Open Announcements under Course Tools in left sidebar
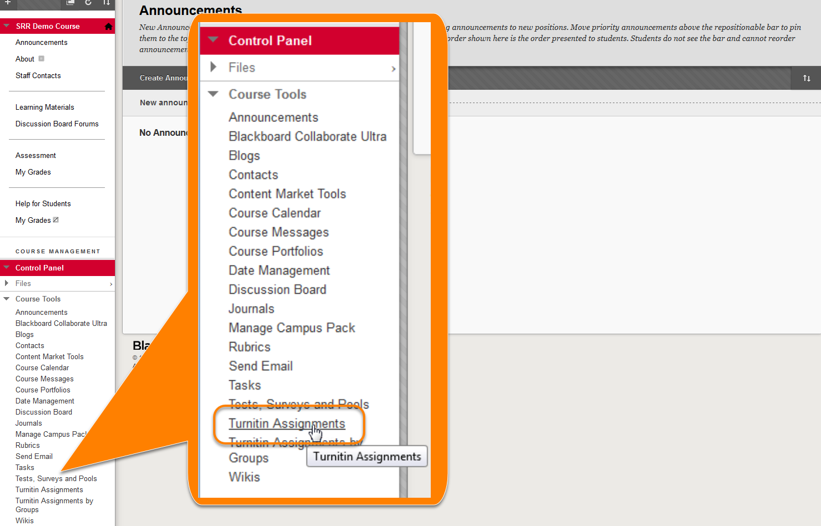The width and height of the screenshot is (821, 526). pyautogui.click(x=42, y=312)
